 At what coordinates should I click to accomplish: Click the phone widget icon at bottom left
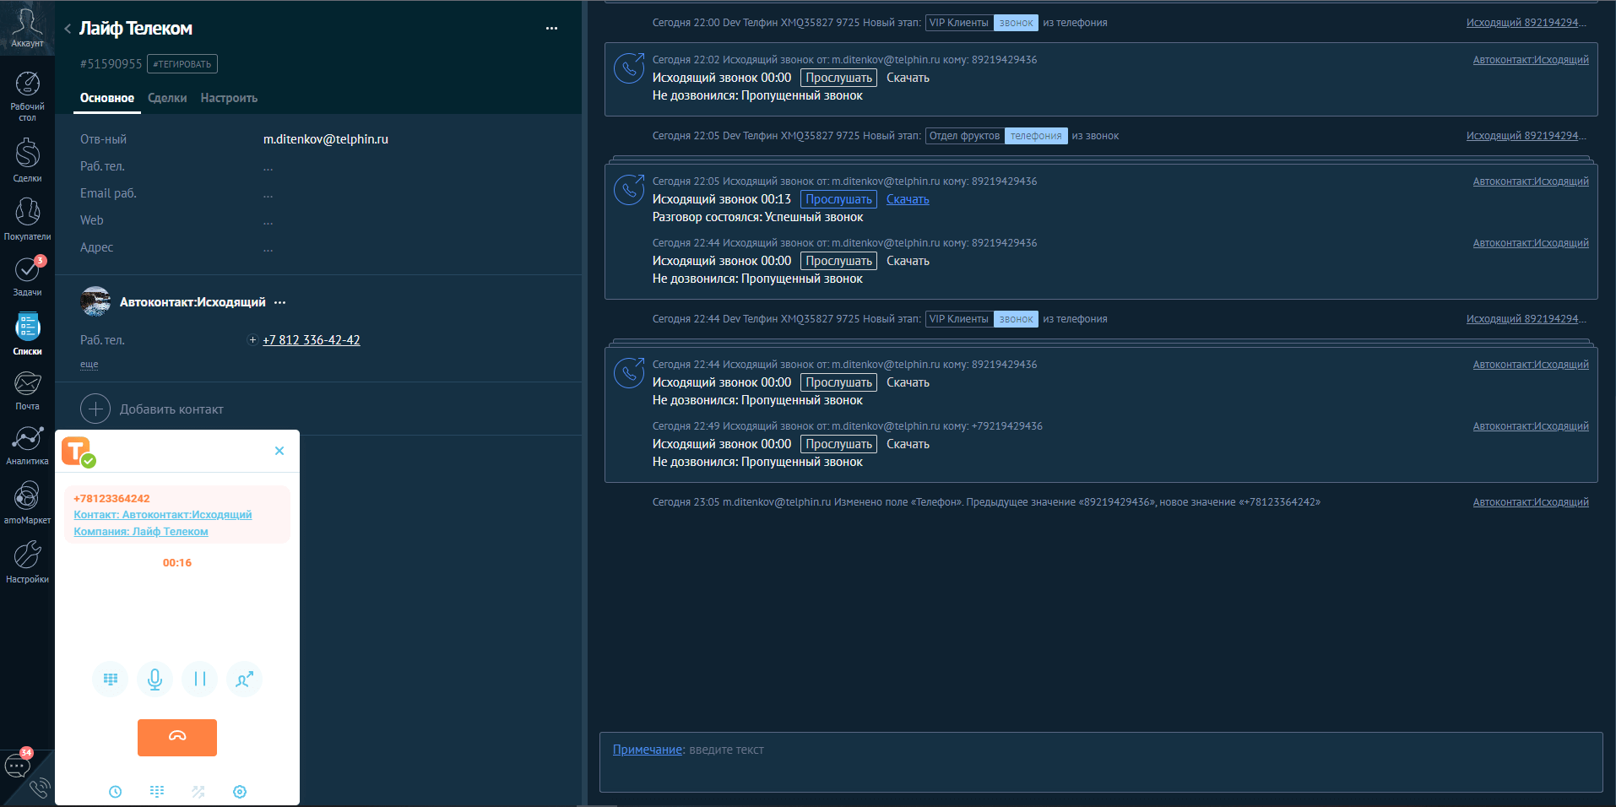40,788
